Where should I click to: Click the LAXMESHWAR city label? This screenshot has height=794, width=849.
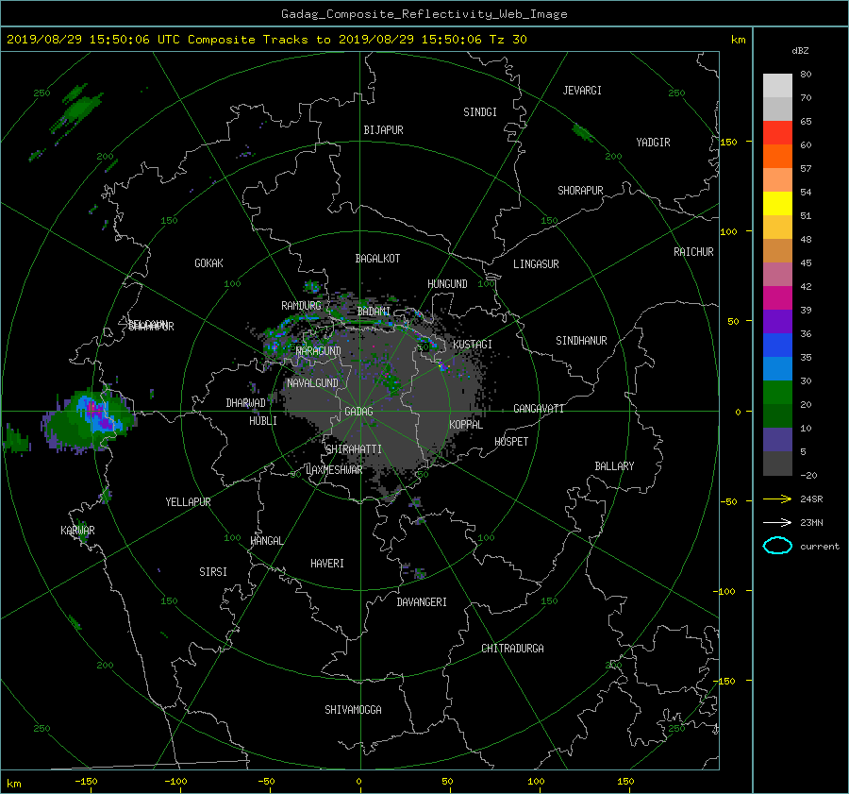pos(334,470)
